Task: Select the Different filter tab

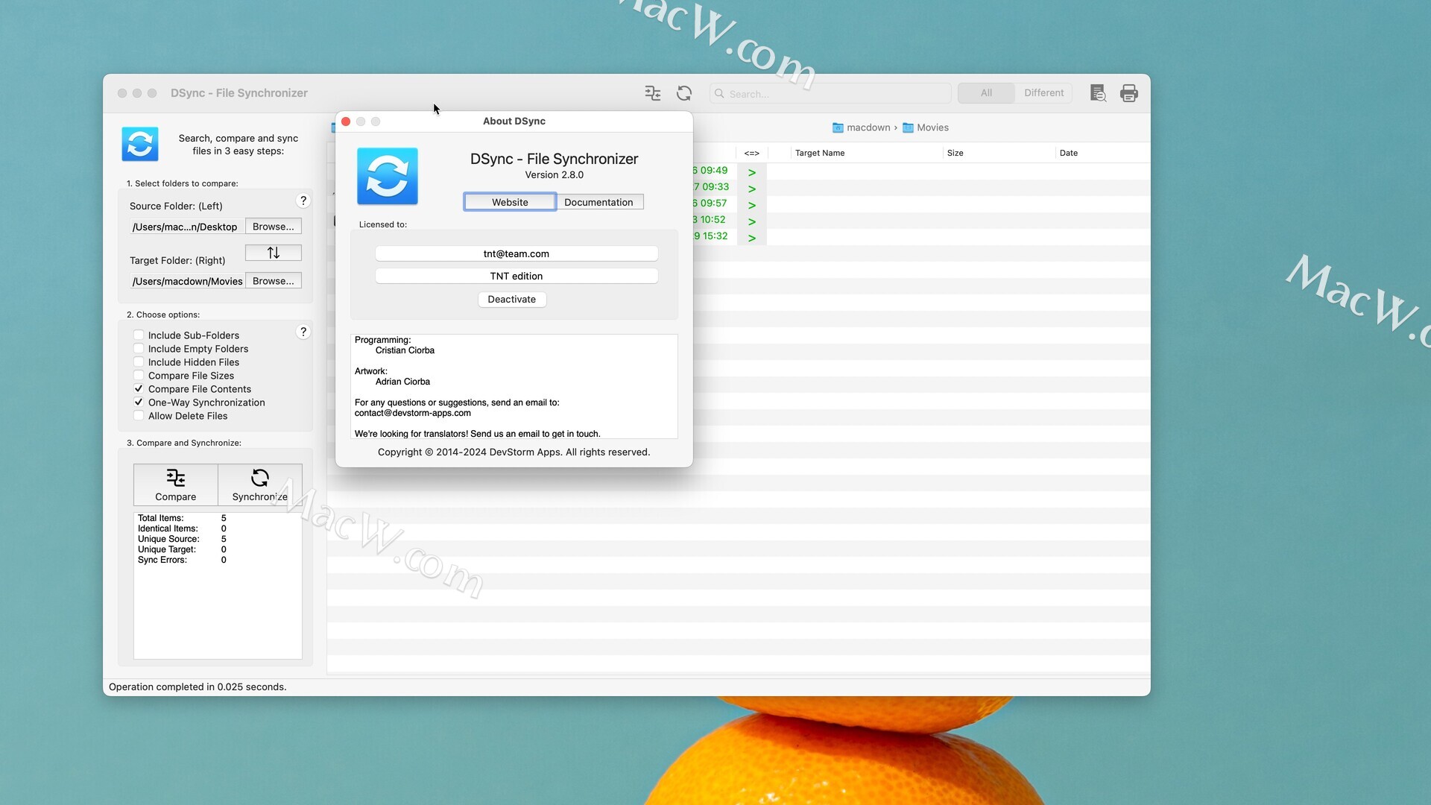Action: (x=1043, y=93)
